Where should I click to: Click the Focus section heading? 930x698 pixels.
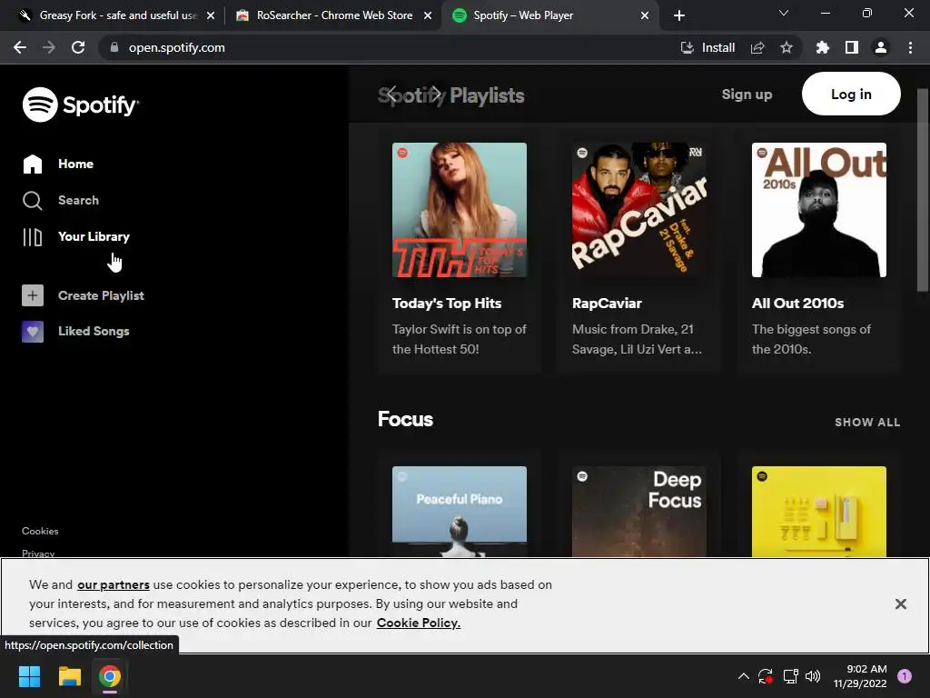tap(405, 419)
